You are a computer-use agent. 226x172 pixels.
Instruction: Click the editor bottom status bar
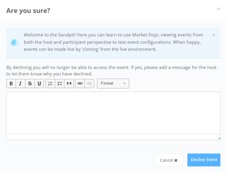(x=113, y=137)
